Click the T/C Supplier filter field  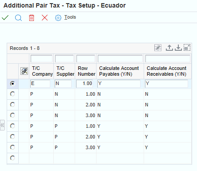click(x=64, y=59)
